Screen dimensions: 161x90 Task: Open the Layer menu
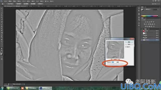pos(19,1)
